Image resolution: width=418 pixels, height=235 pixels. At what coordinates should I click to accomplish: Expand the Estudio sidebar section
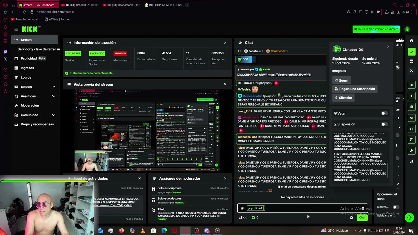coord(54,87)
